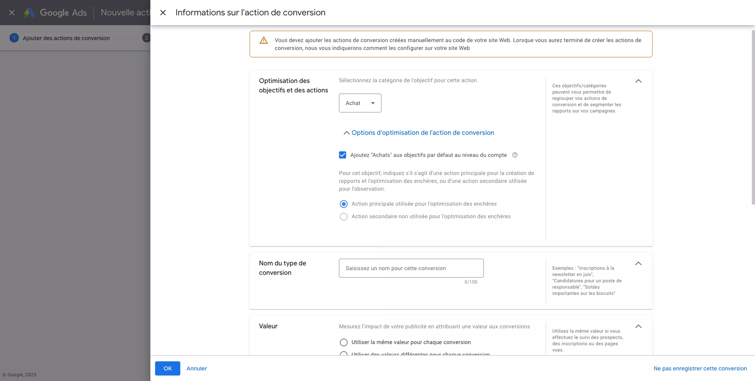Click the X icon on the dark top bar
Screen dimensions: 755x381
pos(11,12)
